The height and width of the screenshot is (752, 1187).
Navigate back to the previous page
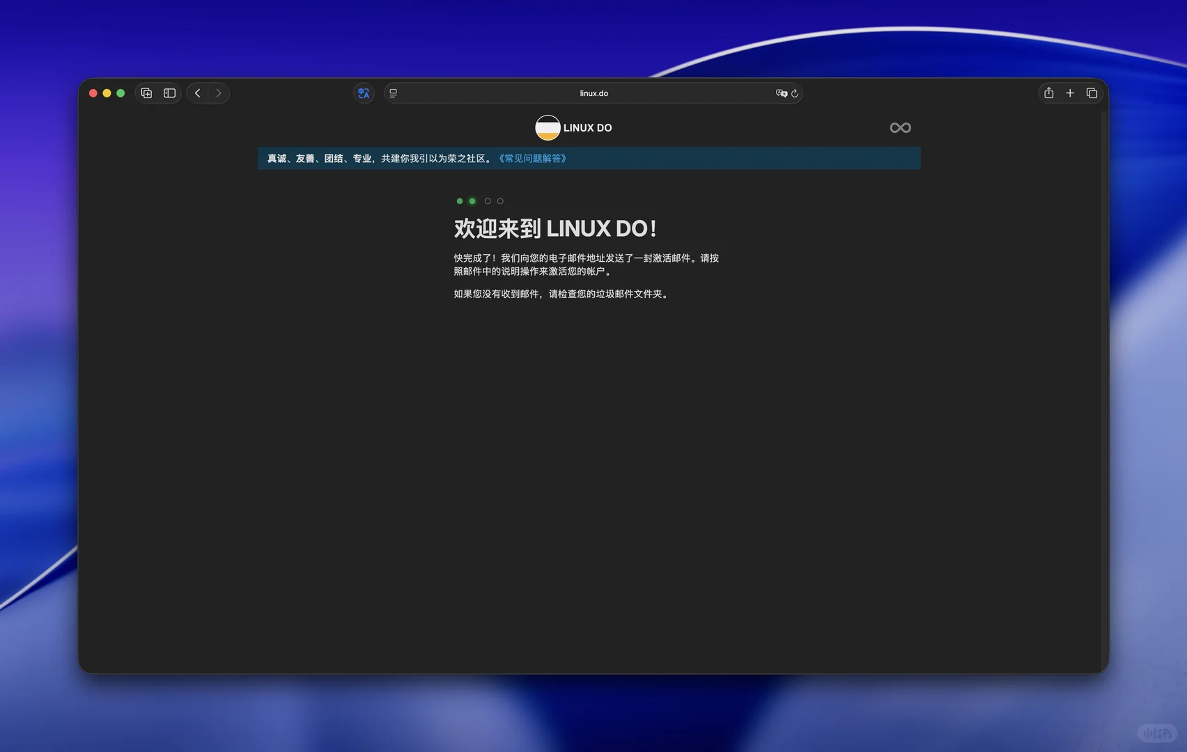[197, 93]
